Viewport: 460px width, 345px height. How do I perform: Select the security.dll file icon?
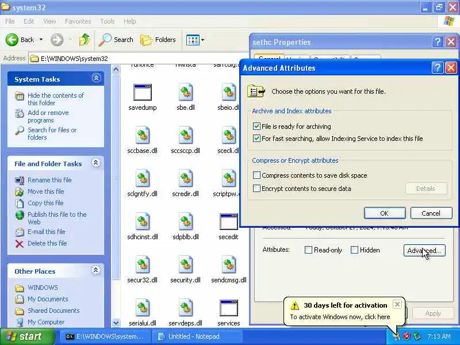(x=185, y=264)
